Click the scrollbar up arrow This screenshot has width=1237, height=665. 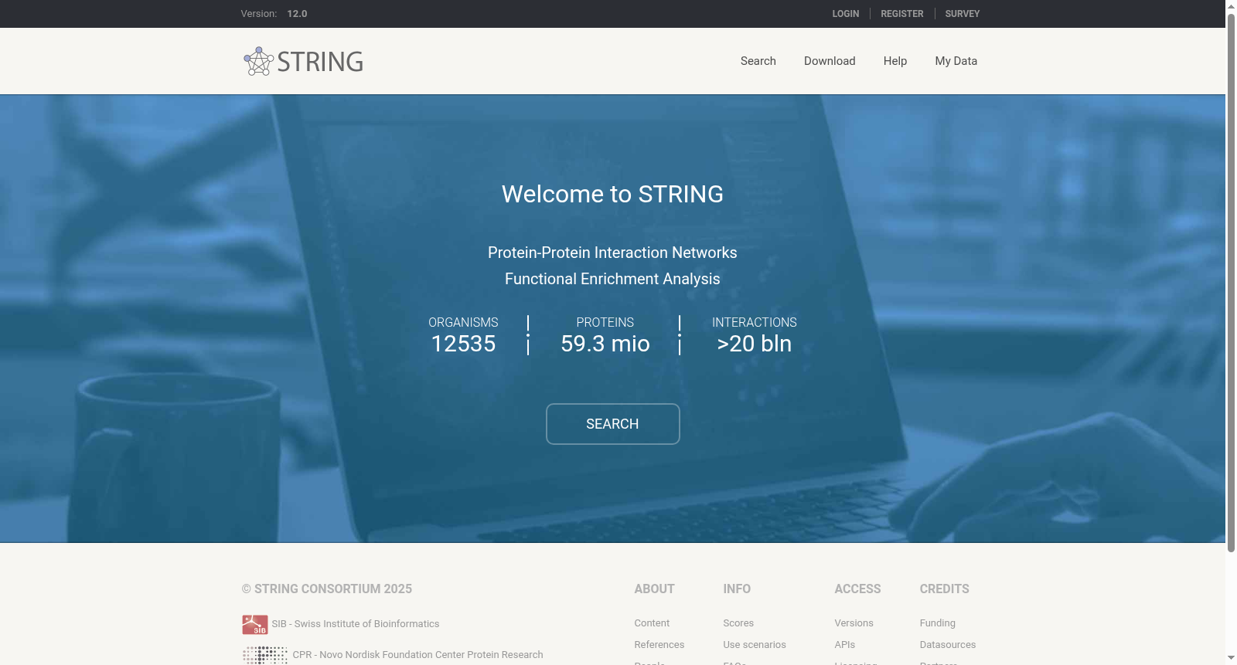(x=1231, y=5)
